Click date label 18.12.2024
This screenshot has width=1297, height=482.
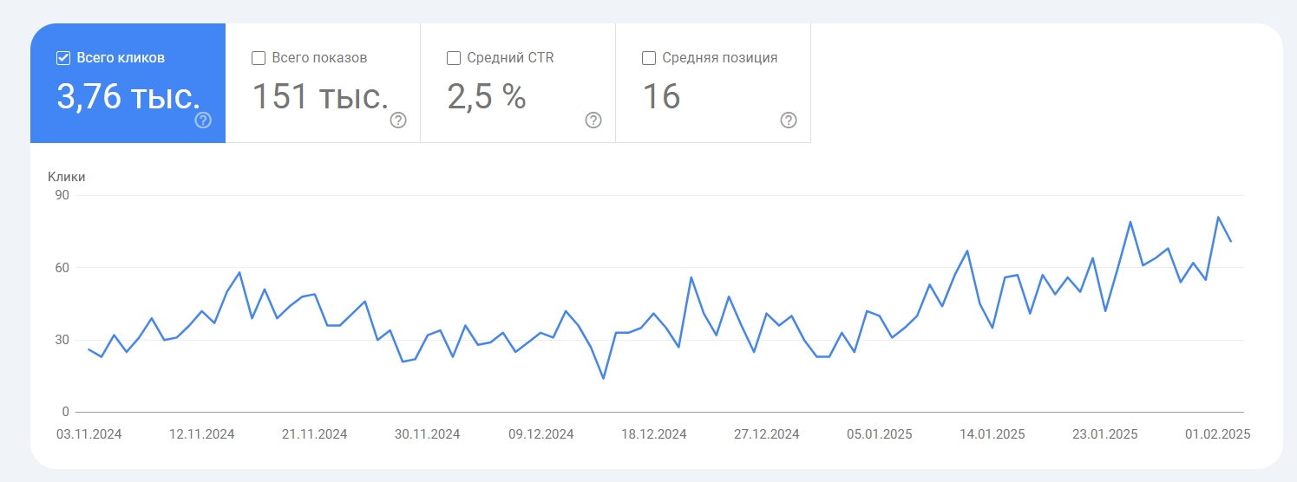[x=653, y=434]
